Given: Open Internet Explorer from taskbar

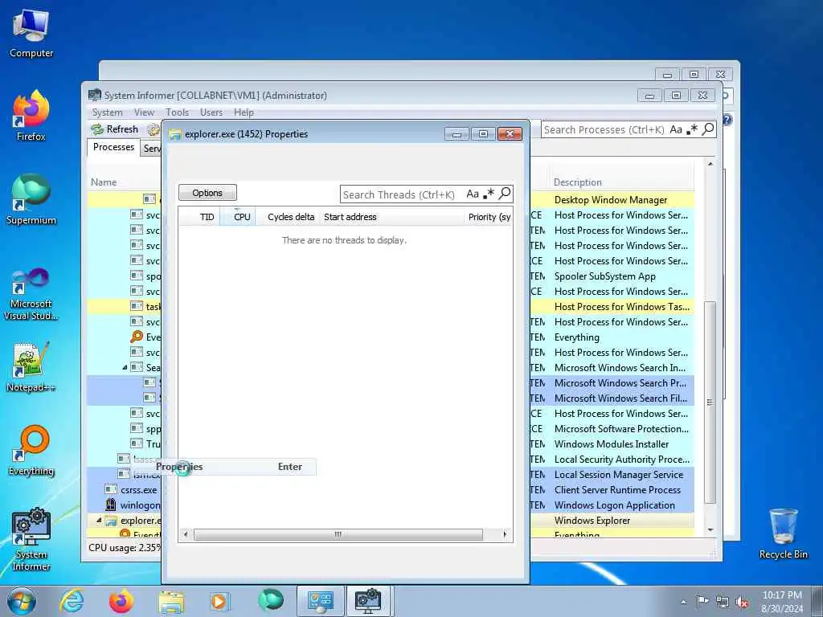Looking at the screenshot, I should coord(72,601).
